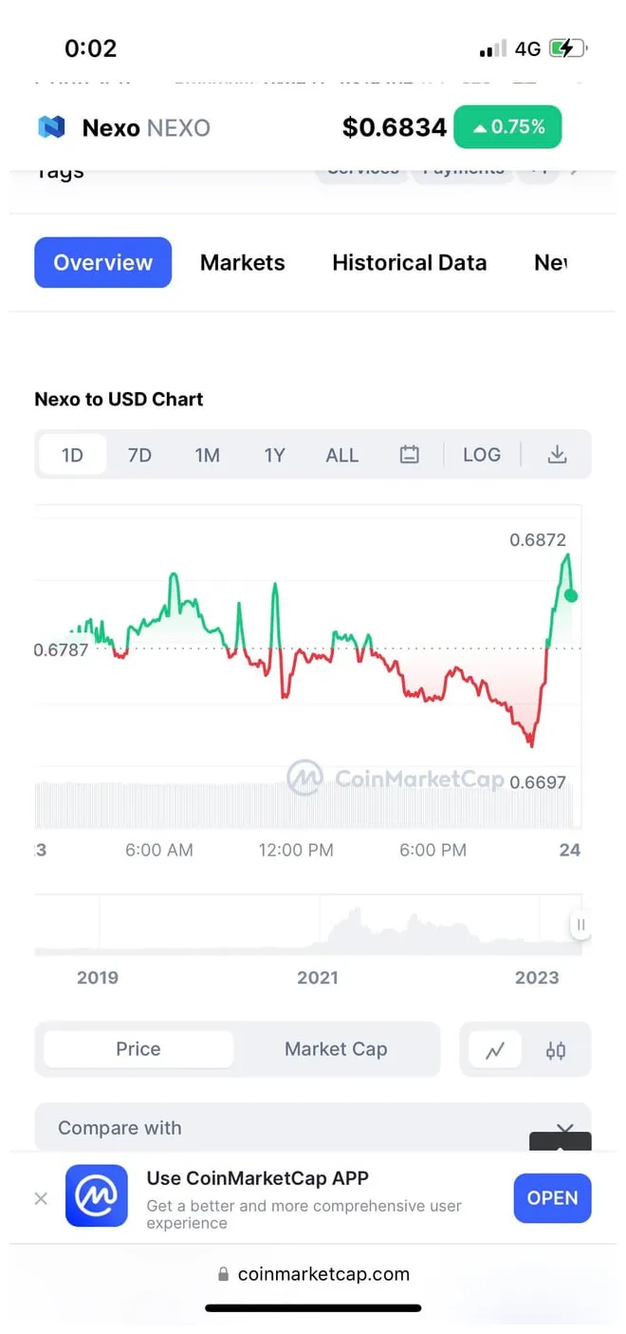Viewport: 626px width, 1334px height.
Task: Toggle logarithmic scale with LOG button
Action: click(x=482, y=454)
